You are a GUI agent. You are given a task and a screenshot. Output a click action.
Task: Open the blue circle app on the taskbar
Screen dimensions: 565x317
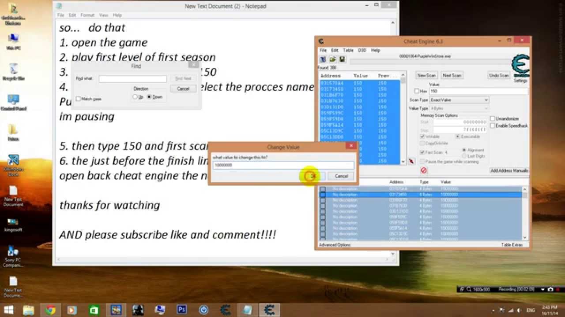coord(203,310)
